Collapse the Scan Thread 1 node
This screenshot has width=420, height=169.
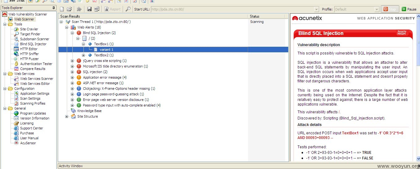point(61,22)
